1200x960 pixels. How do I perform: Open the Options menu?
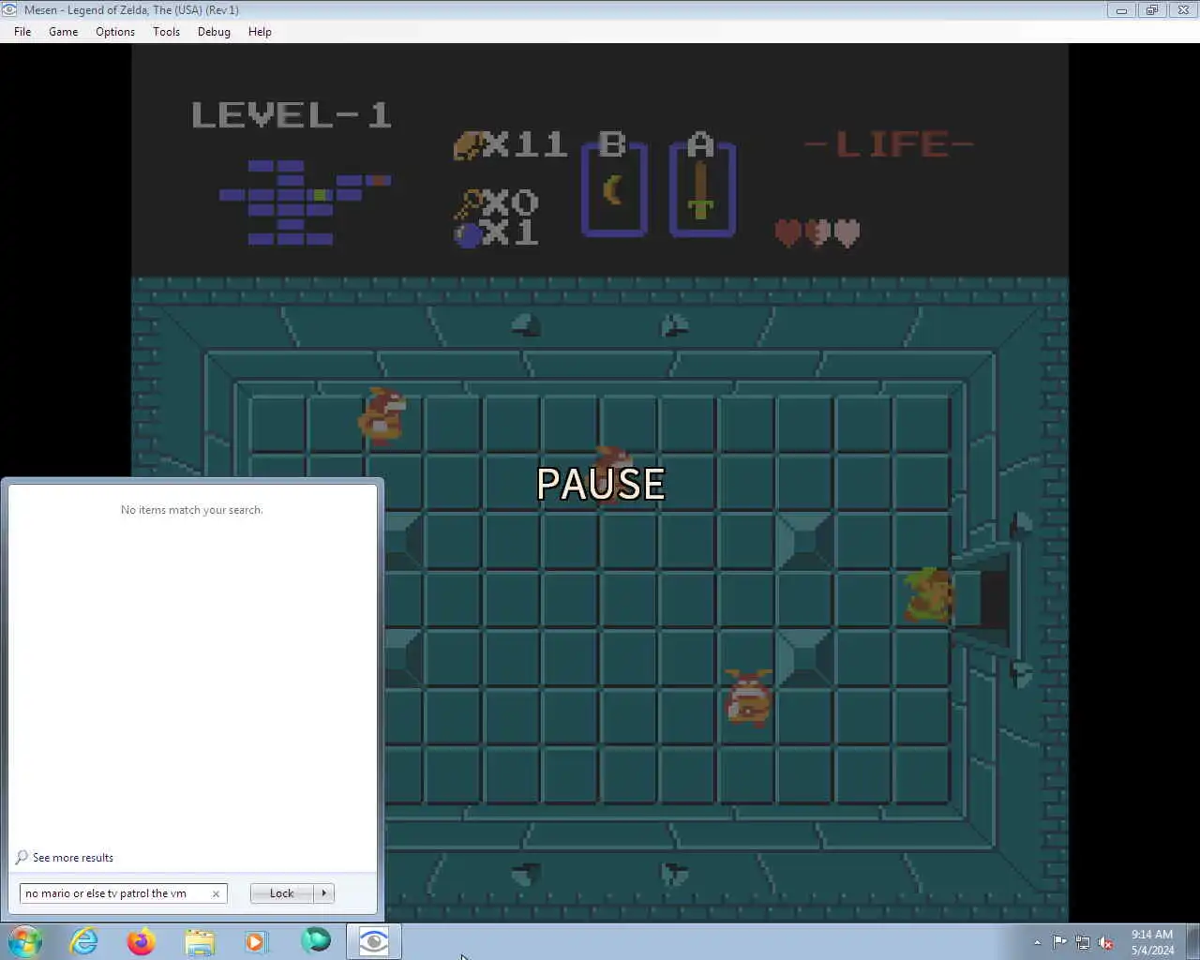coord(114,31)
